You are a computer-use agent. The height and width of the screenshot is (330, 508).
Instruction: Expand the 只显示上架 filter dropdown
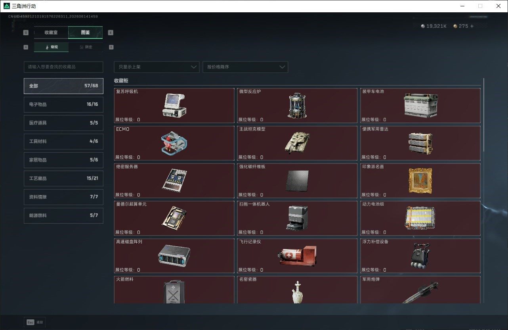(x=157, y=67)
